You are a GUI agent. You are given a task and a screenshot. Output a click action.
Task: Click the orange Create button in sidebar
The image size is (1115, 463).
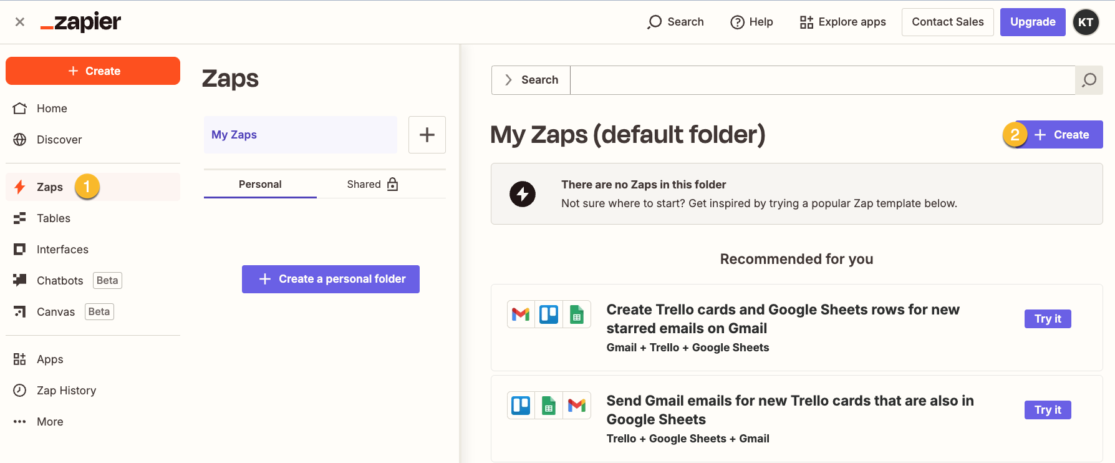click(93, 71)
